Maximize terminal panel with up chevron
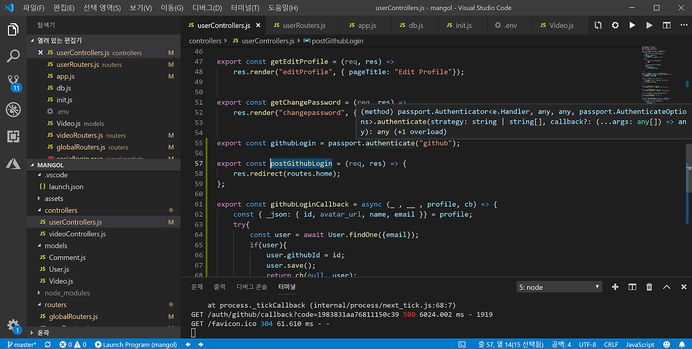This screenshot has width=692, height=349. coord(667,287)
